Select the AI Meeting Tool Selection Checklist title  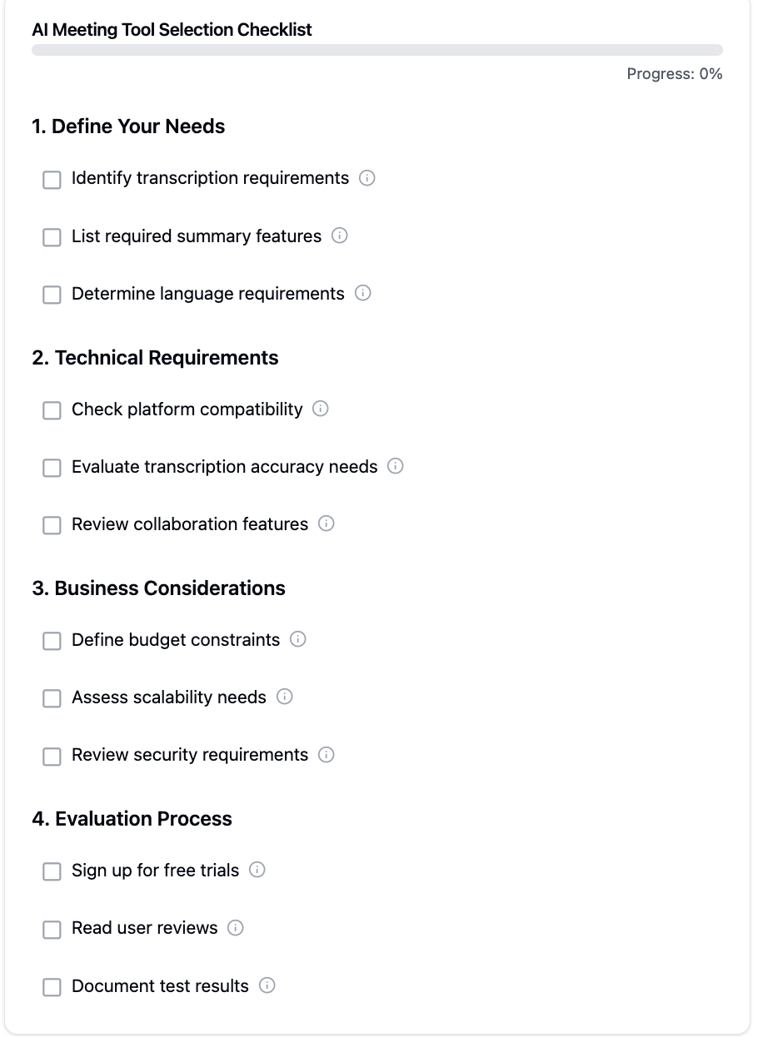coord(172,29)
